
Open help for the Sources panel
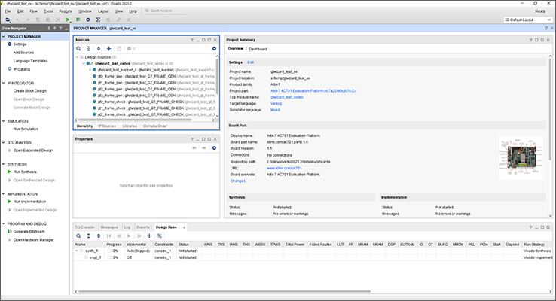point(192,40)
